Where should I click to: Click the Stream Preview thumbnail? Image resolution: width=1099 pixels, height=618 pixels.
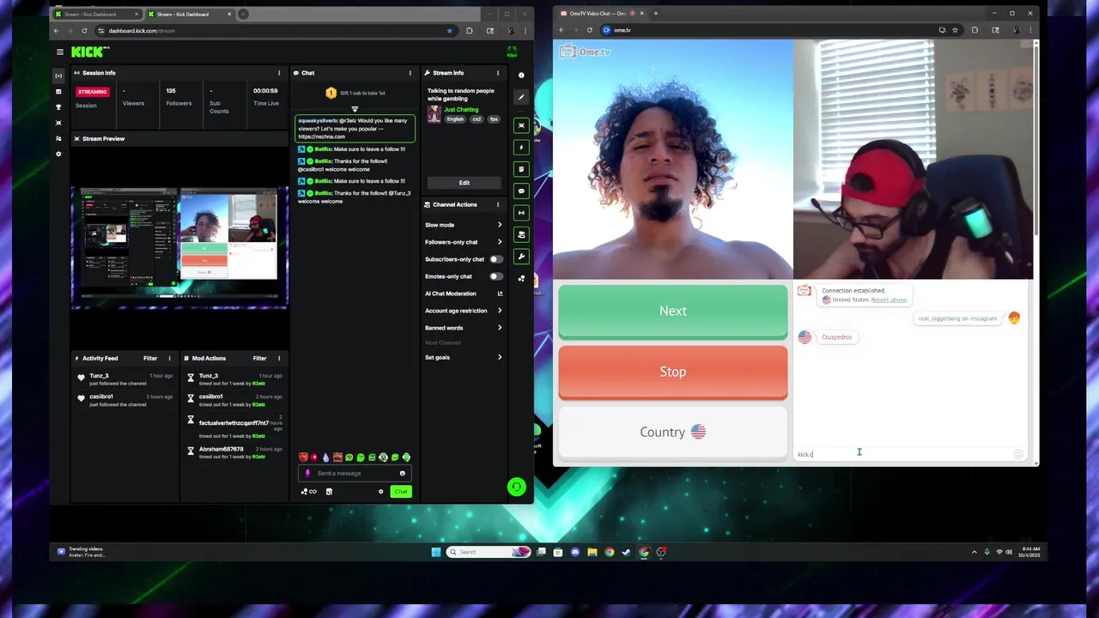coord(179,247)
